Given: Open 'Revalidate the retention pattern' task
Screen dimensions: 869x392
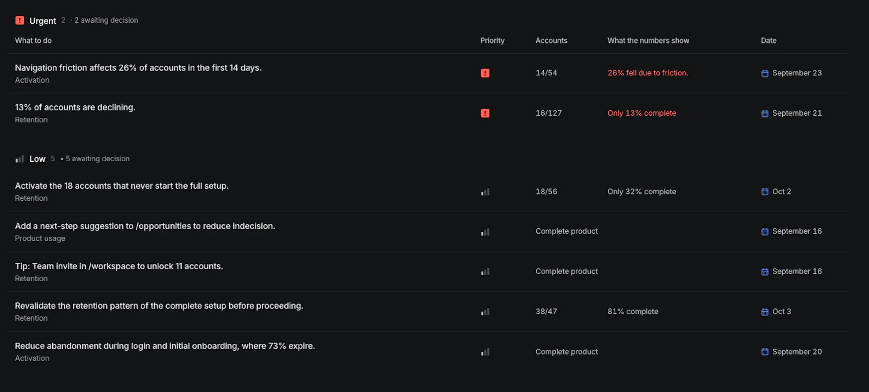Looking at the screenshot, I should coord(159,306).
